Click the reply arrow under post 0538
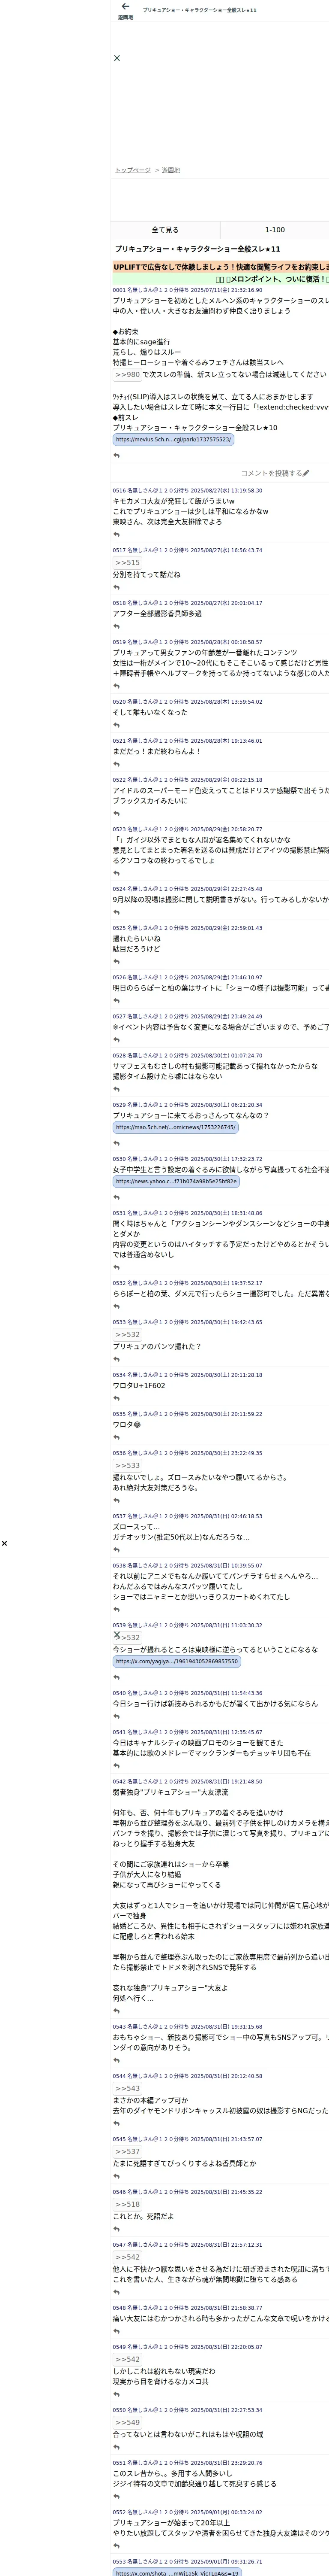This screenshot has height=2576, width=329. point(117,1609)
